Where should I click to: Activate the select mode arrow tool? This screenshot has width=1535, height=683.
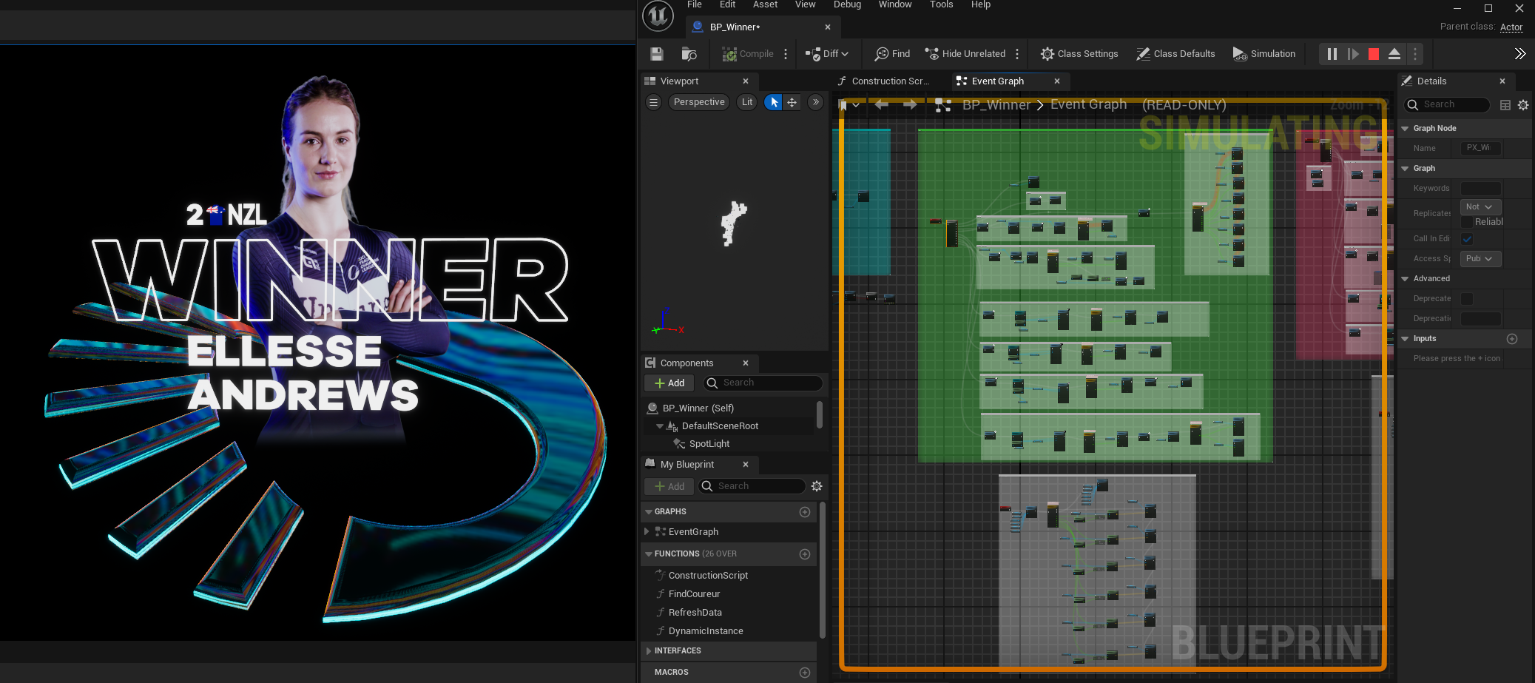pyautogui.click(x=773, y=102)
